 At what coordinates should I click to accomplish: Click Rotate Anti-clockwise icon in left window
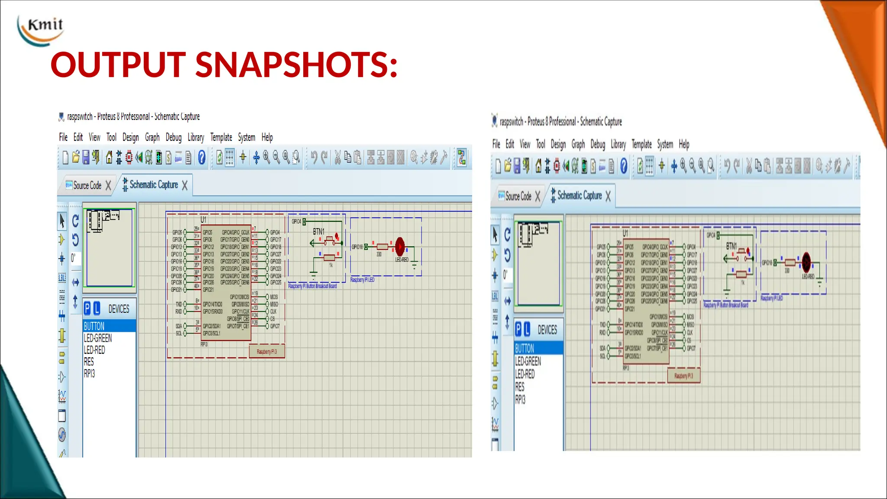75,240
